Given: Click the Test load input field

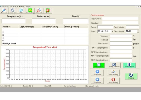Looking at the screenshot, I should (x=121, y=40).
